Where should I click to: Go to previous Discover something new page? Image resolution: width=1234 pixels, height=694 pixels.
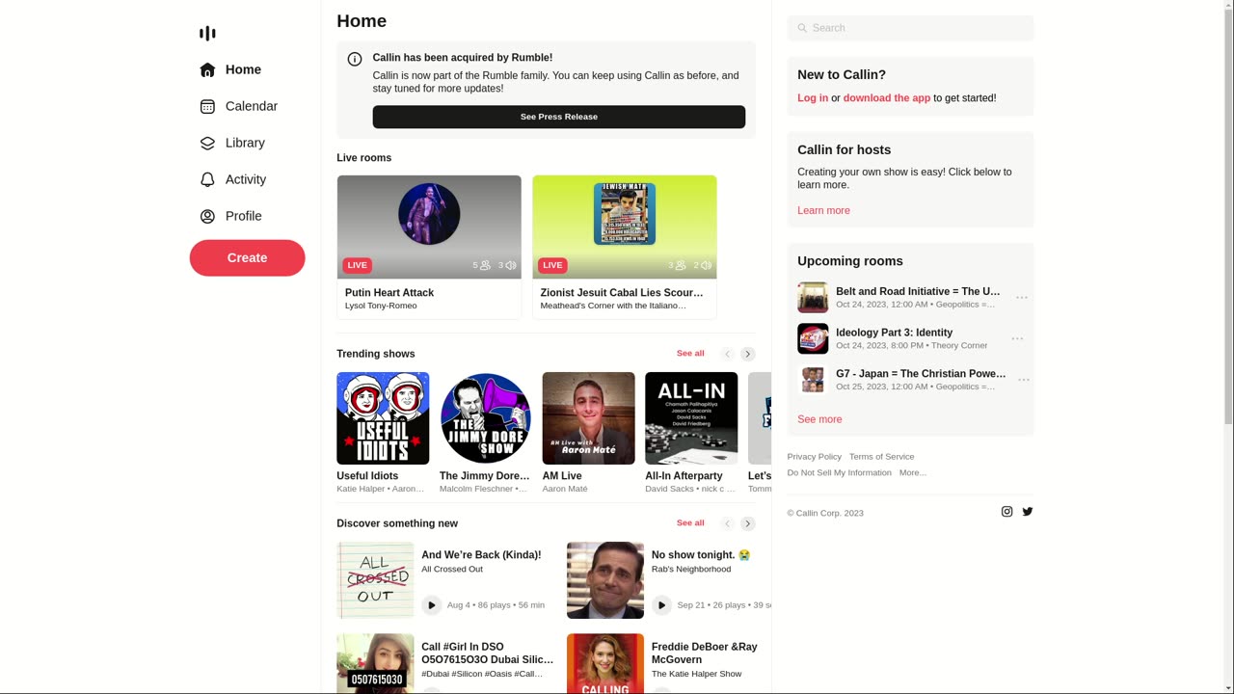pos(728,523)
